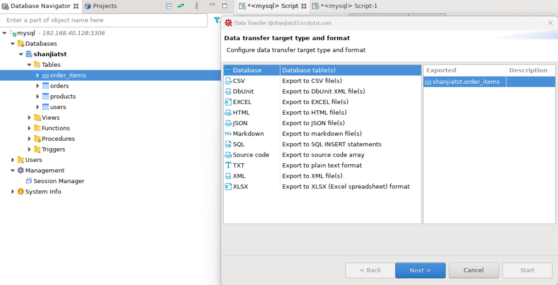Maximize the Database Navigator panel
The image size is (558, 285).
[x=225, y=6]
